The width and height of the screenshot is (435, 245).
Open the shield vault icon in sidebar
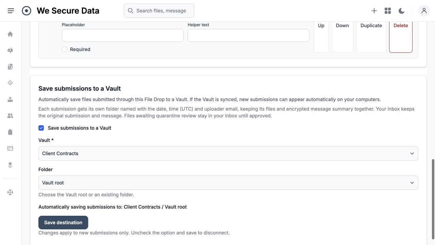[10, 67]
